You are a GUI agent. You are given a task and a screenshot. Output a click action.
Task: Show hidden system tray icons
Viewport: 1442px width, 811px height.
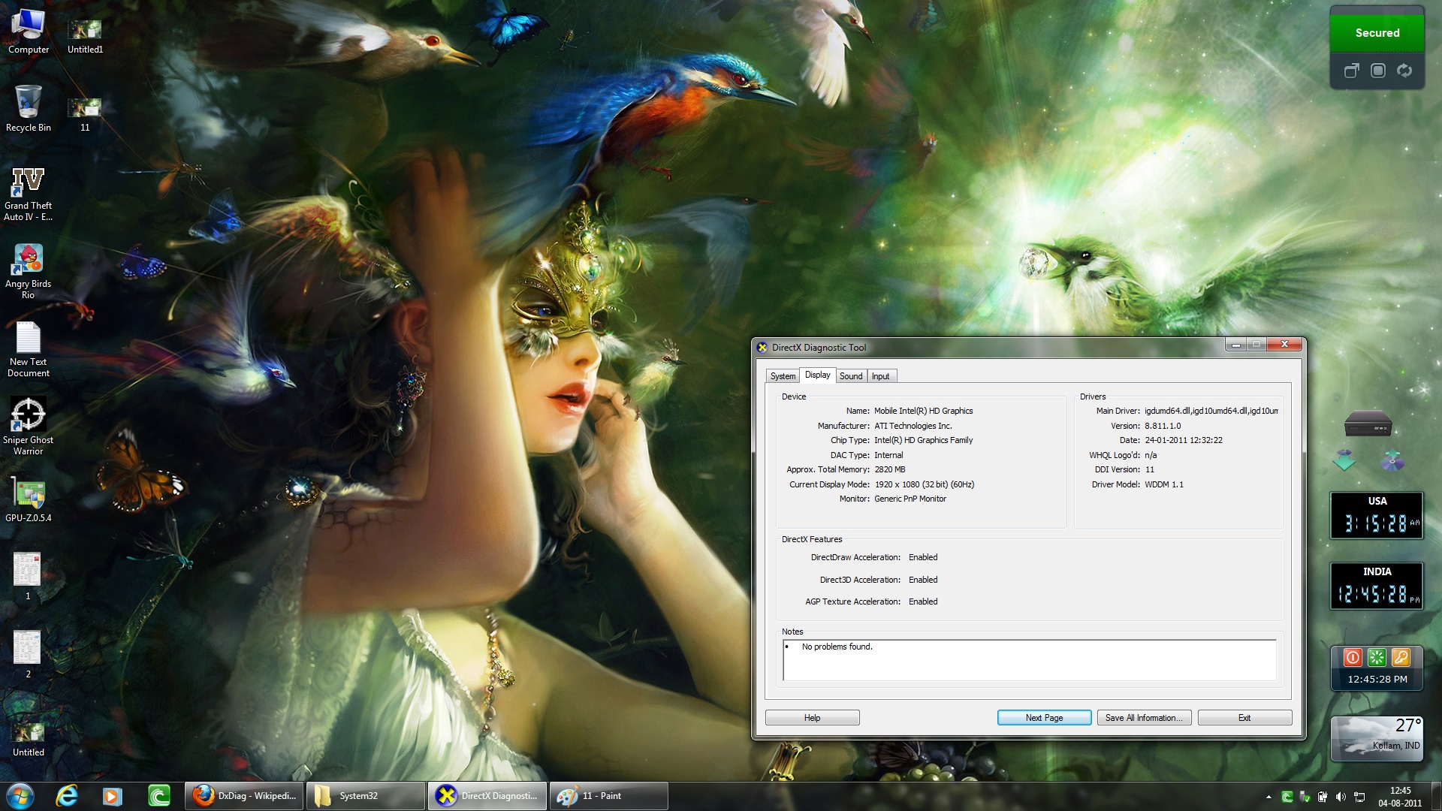[x=1269, y=797]
